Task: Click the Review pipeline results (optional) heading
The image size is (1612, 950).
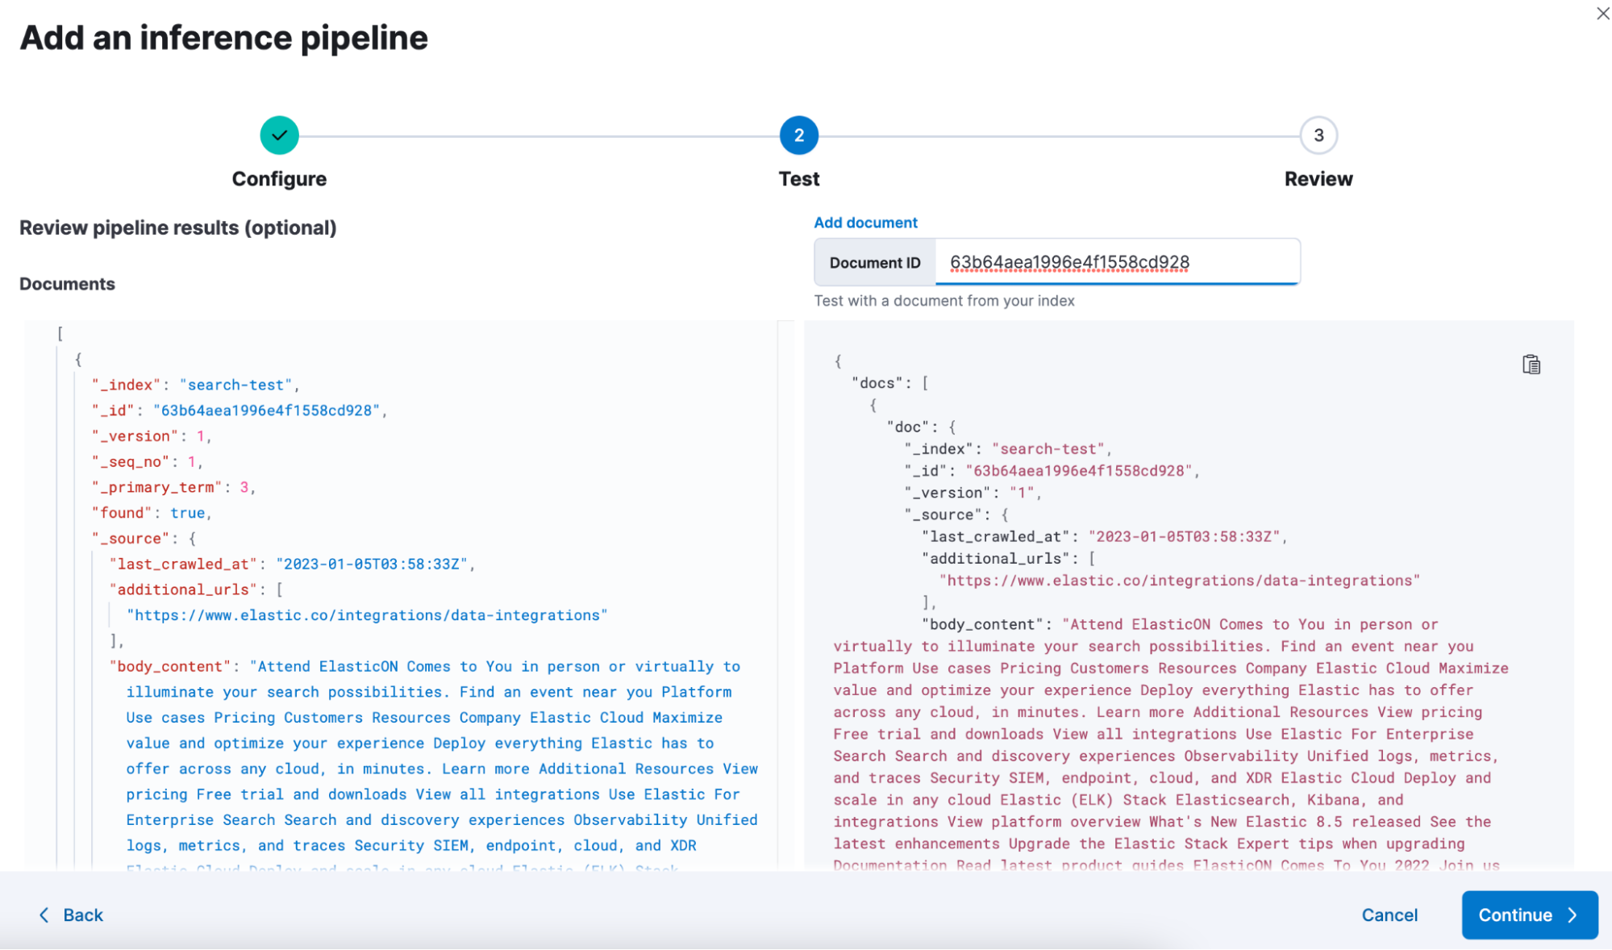Action: tap(178, 227)
